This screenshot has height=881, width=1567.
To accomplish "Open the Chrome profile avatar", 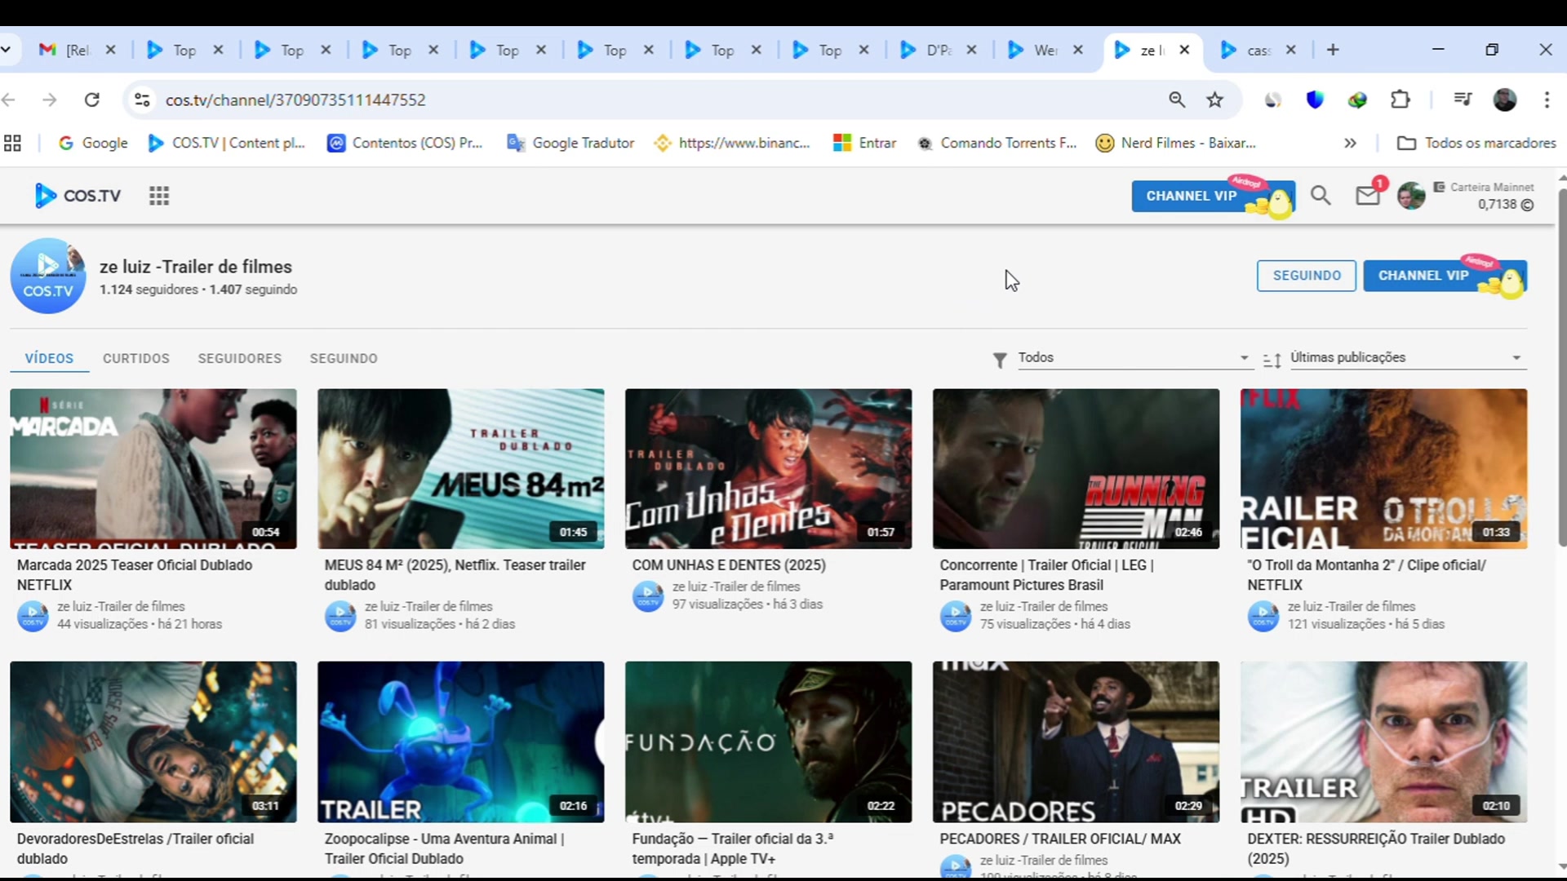I will coord(1505,100).
